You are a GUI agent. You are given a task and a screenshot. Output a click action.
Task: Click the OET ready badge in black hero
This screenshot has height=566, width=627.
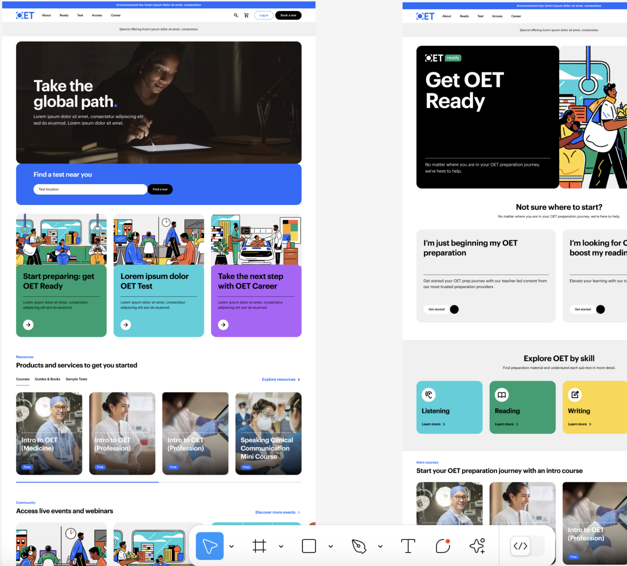453,58
